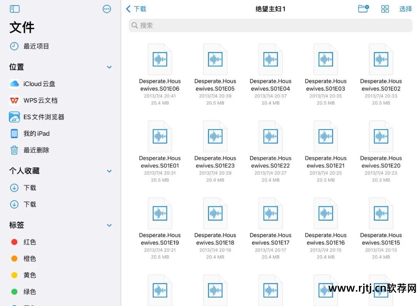Click the iPad device icon
The width and height of the screenshot is (420, 306).
[x=14, y=133]
